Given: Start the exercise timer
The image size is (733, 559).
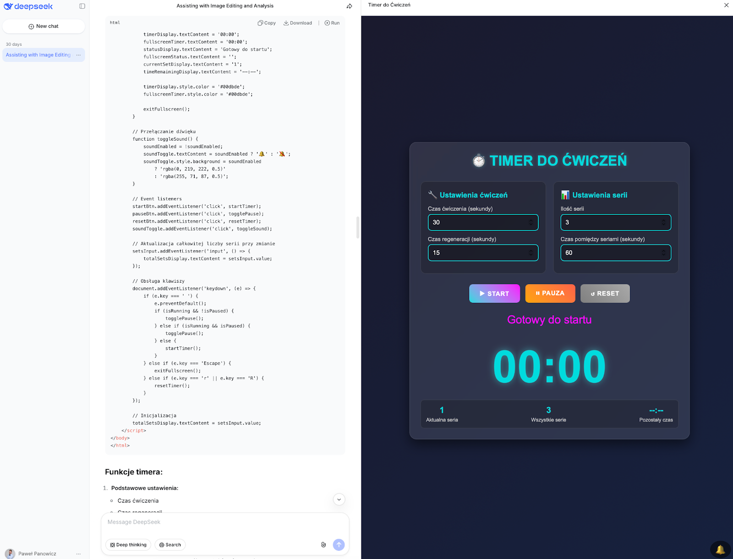Looking at the screenshot, I should [494, 293].
